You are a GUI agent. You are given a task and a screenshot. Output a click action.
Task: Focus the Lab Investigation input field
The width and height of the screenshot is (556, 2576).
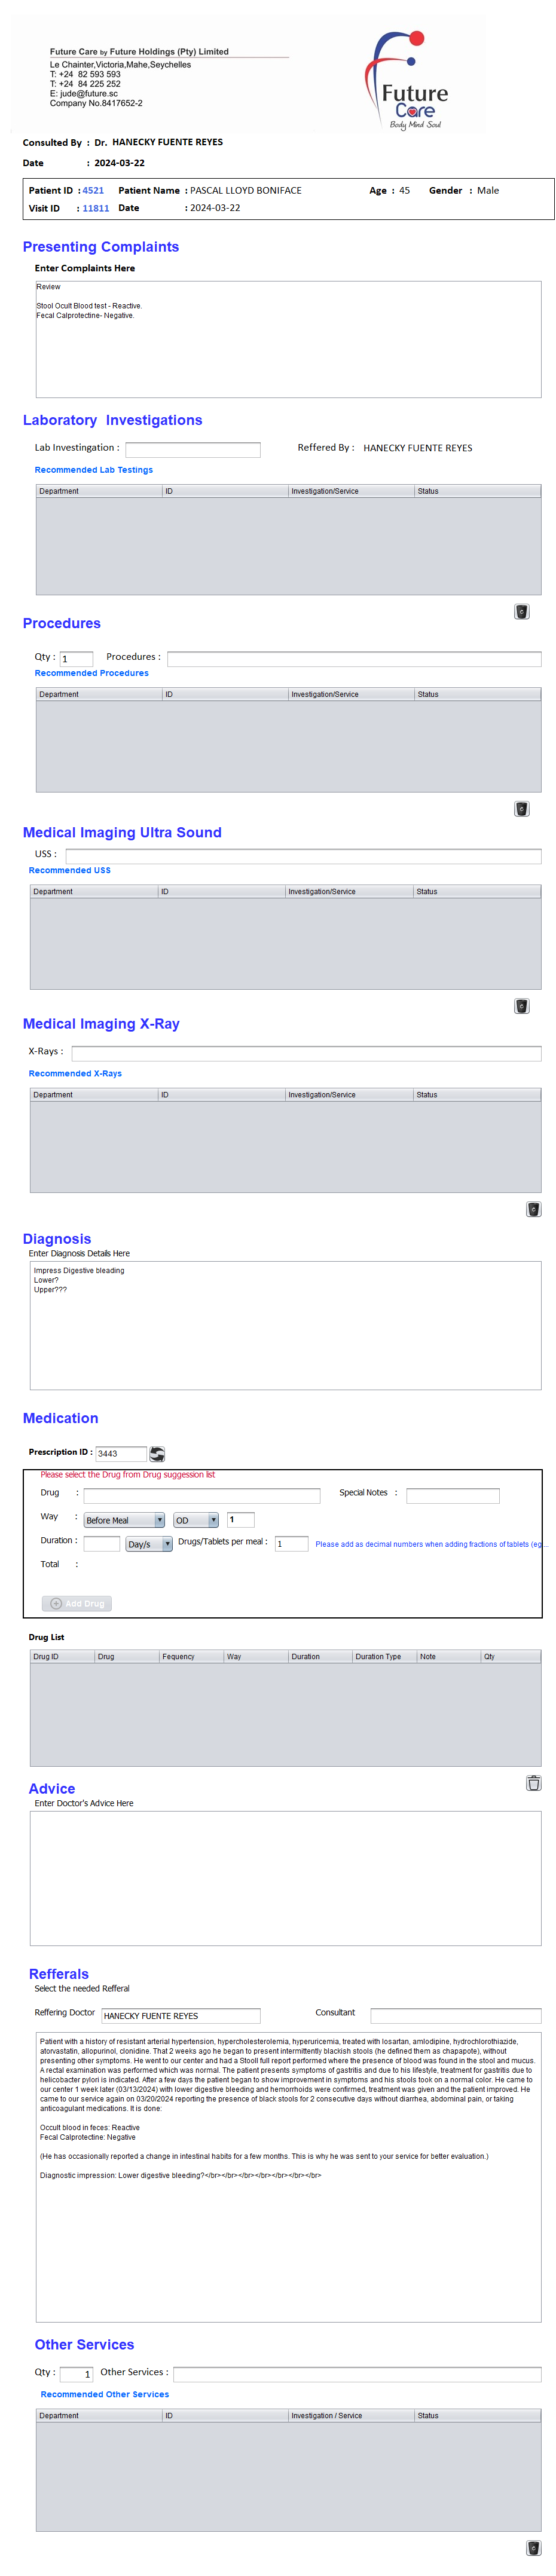click(x=192, y=449)
